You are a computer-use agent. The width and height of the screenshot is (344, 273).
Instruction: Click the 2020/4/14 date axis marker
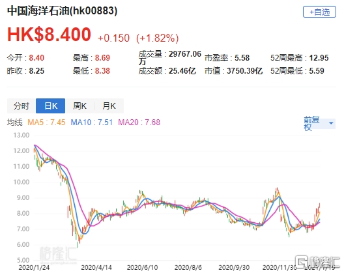pos(96,268)
